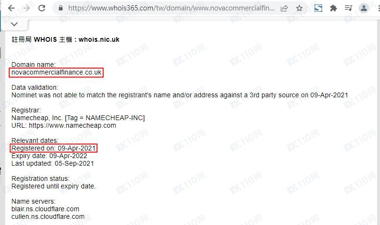This screenshot has width=380, height=225.
Task: Bookmark this page with the star icon
Action: coord(299,8)
